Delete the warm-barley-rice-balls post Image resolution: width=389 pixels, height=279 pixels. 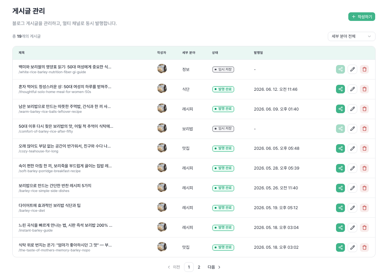[x=364, y=109]
